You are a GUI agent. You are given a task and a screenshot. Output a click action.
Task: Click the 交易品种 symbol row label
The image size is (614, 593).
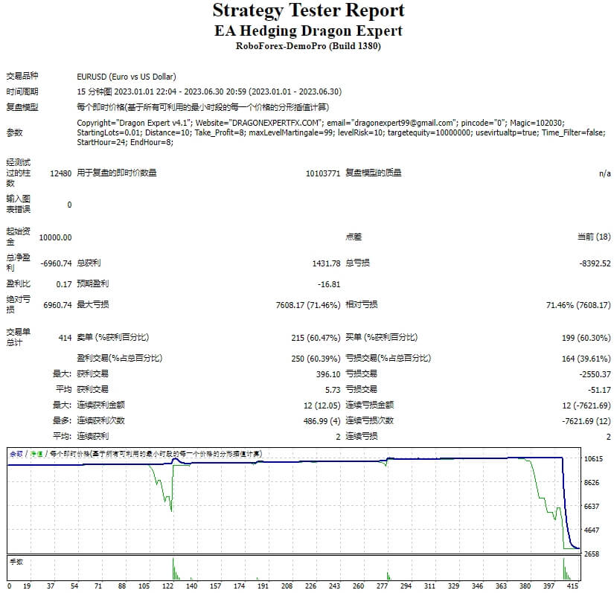22,76
